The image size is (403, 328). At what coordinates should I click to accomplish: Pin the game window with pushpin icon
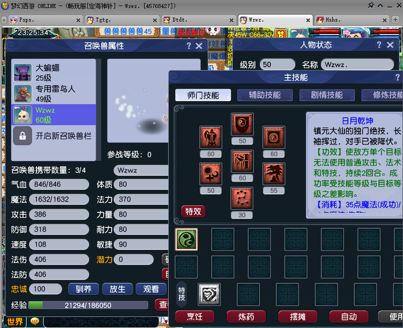(x=371, y=5)
